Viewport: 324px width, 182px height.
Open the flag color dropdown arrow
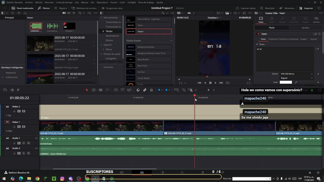(162, 90)
